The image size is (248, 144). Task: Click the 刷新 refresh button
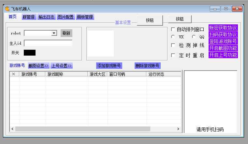click(x=66, y=33)
